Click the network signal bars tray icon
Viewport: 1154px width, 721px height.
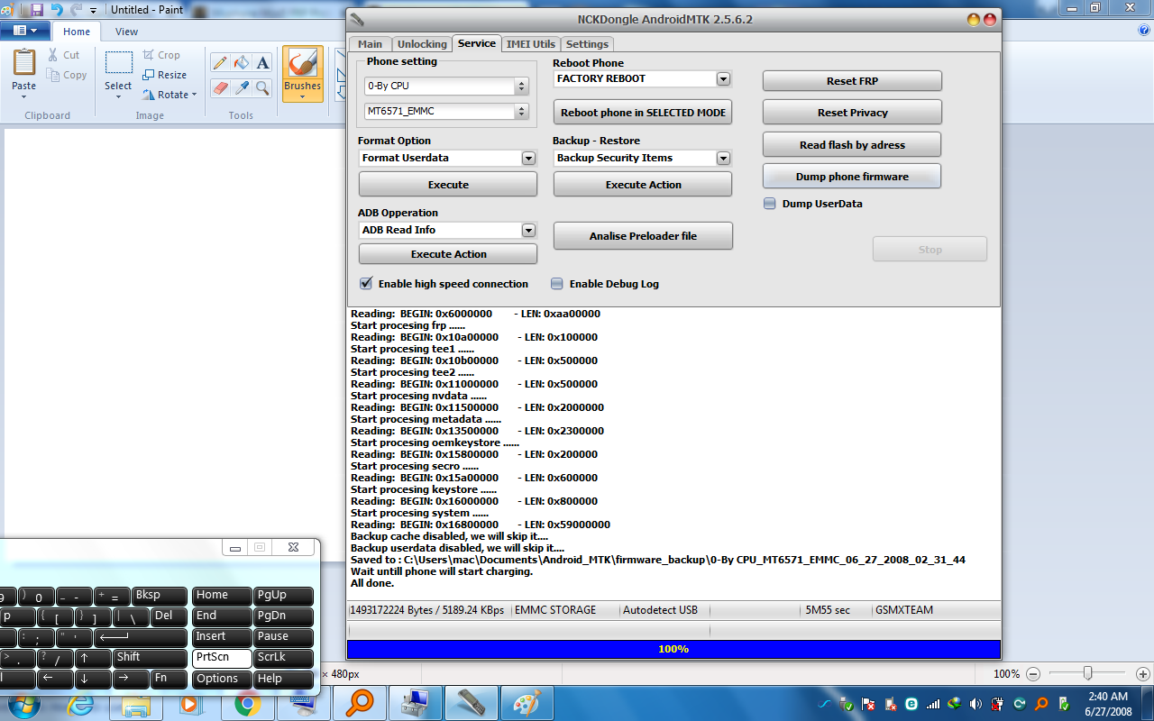933,703
